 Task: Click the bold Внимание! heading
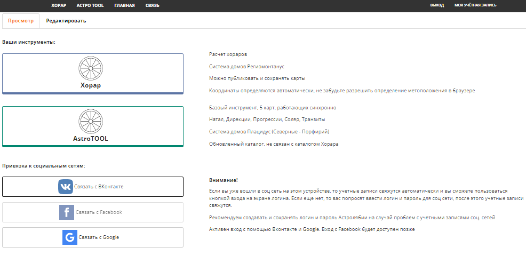tap(224, 180)
